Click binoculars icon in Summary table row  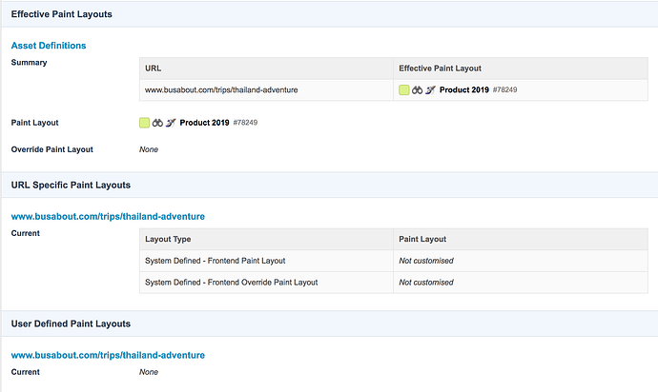pos(418,90)
